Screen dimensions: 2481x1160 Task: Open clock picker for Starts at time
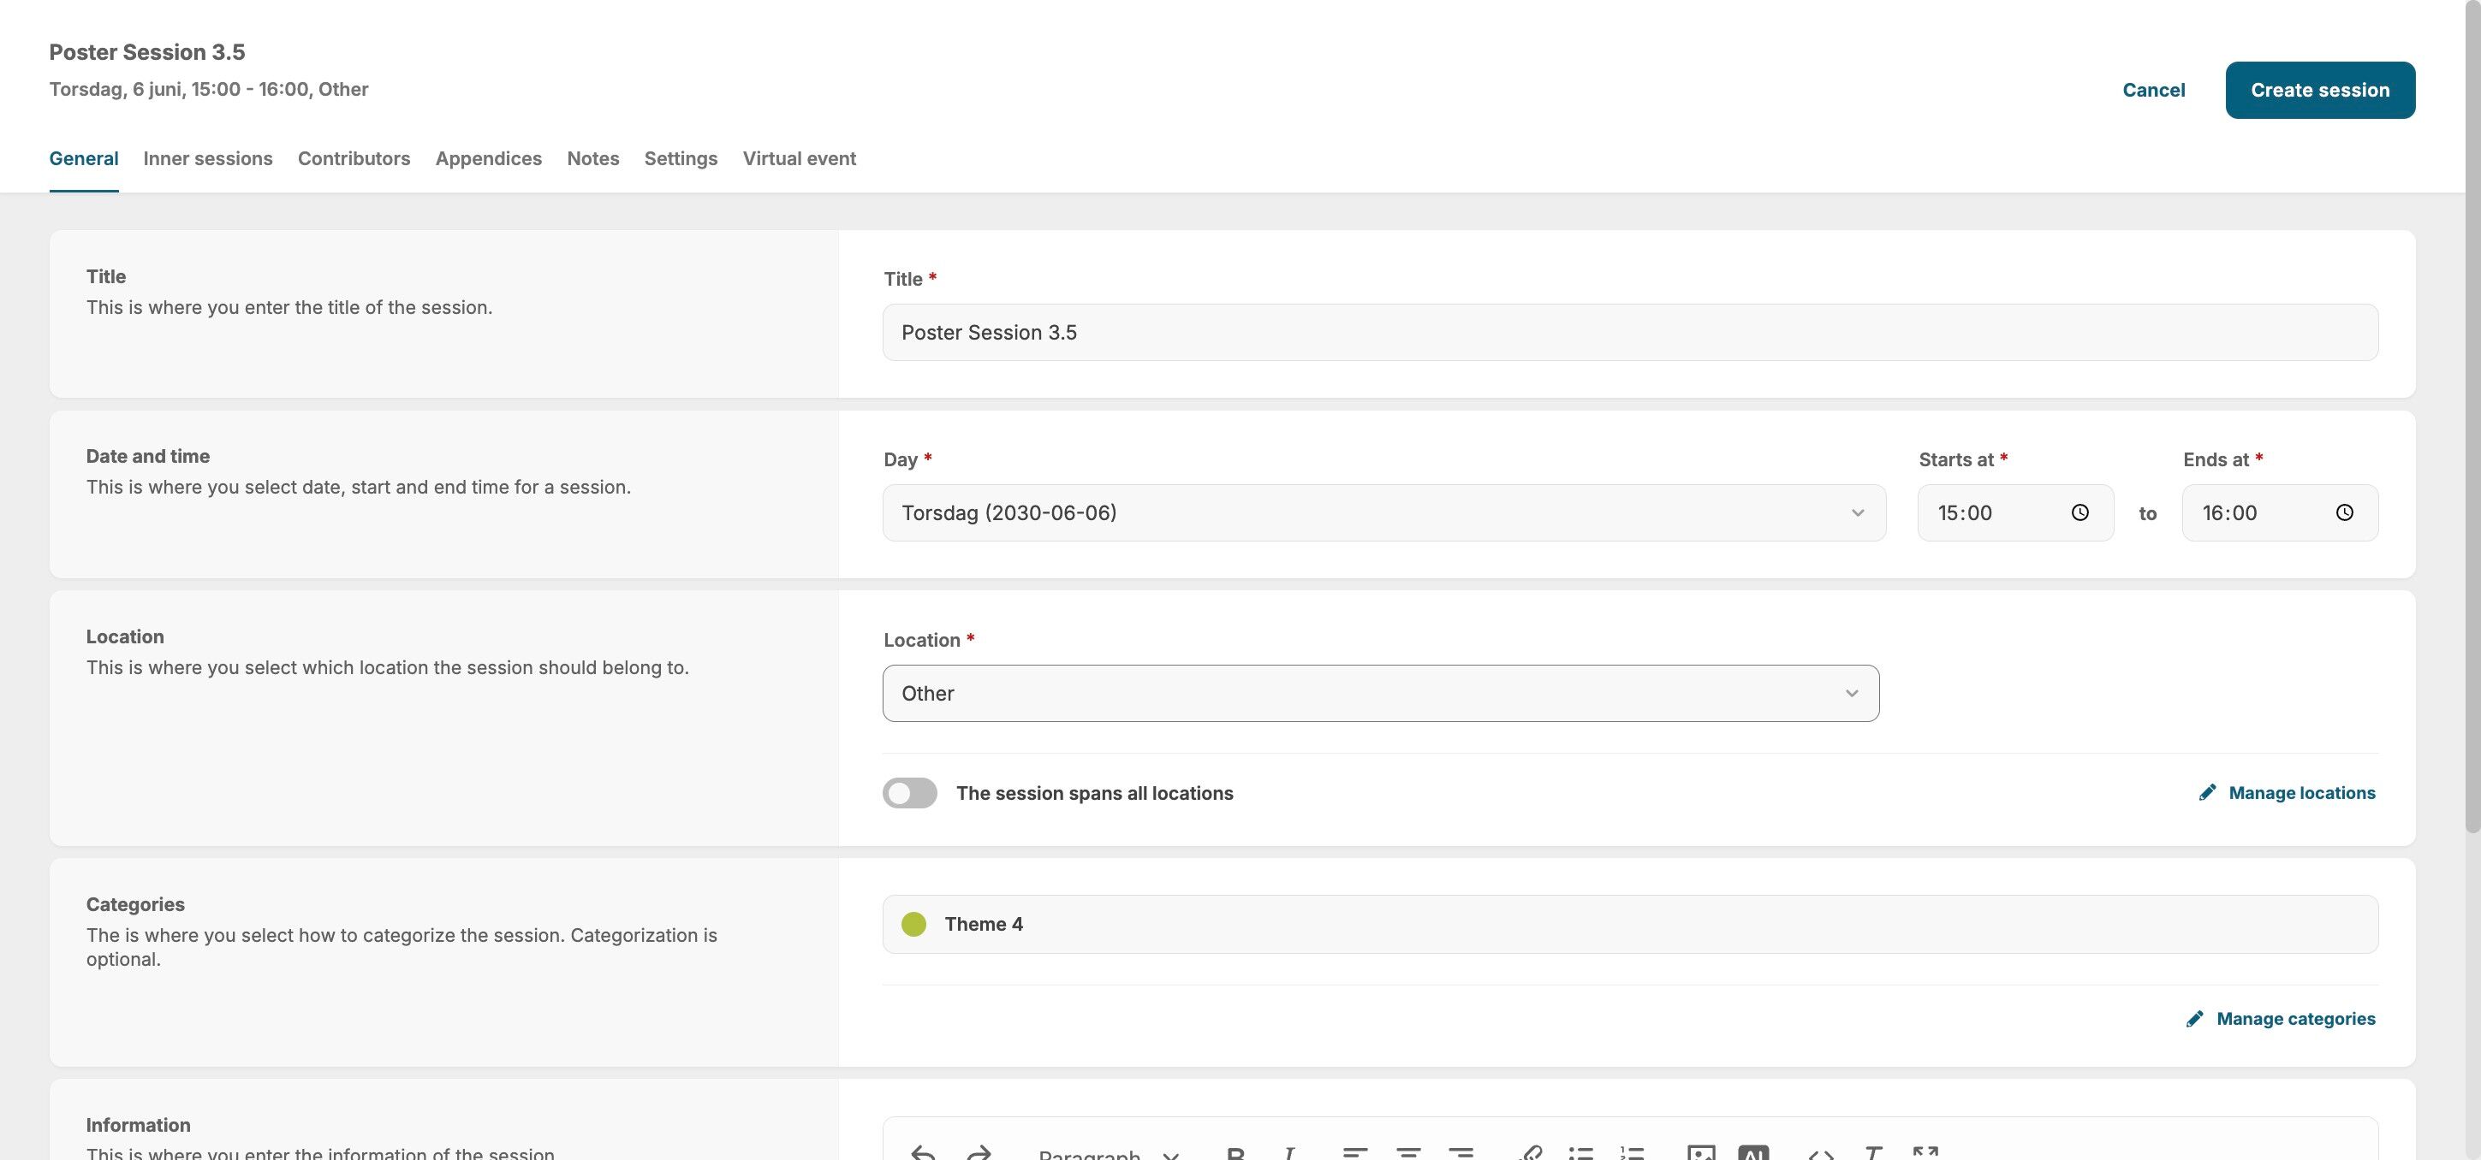click(2079, 513)
